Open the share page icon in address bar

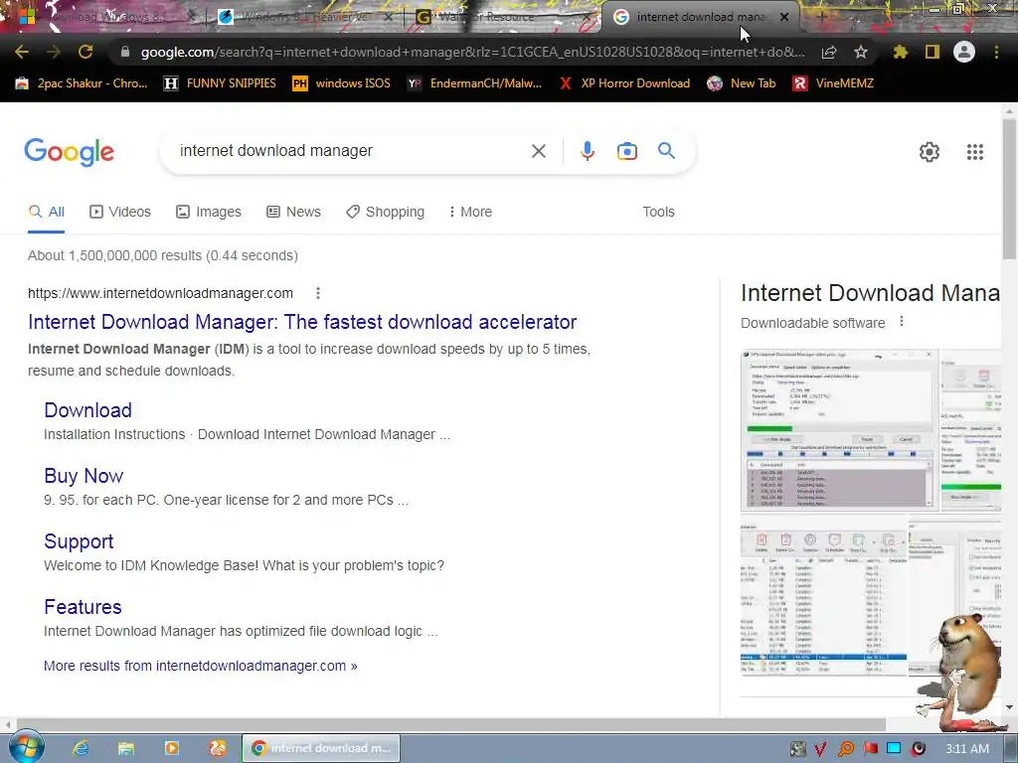pyautogui.click(x=829, y=52)
